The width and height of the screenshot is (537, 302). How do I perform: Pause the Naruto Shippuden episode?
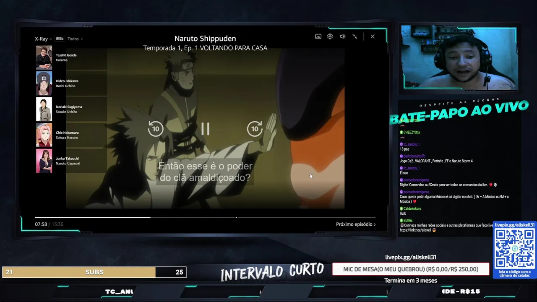205,129
